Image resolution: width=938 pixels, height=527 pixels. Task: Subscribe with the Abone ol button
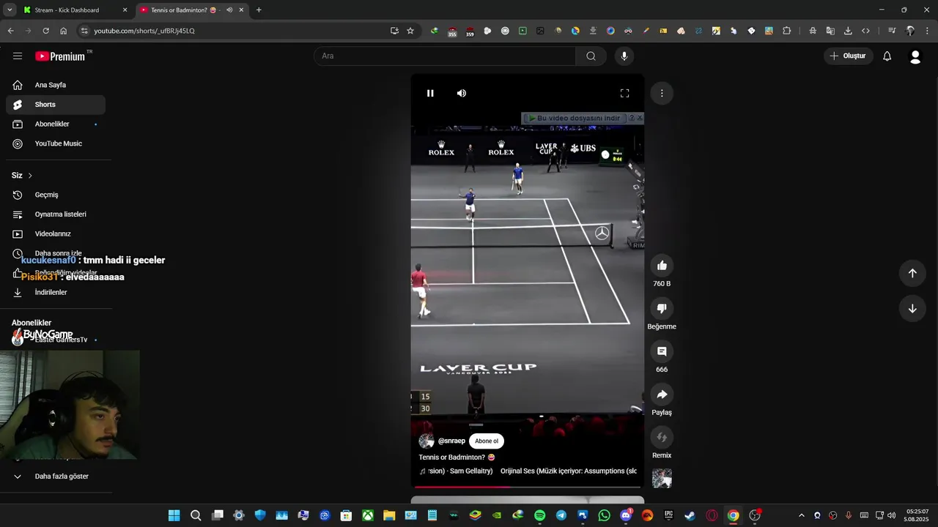(487, 441)
